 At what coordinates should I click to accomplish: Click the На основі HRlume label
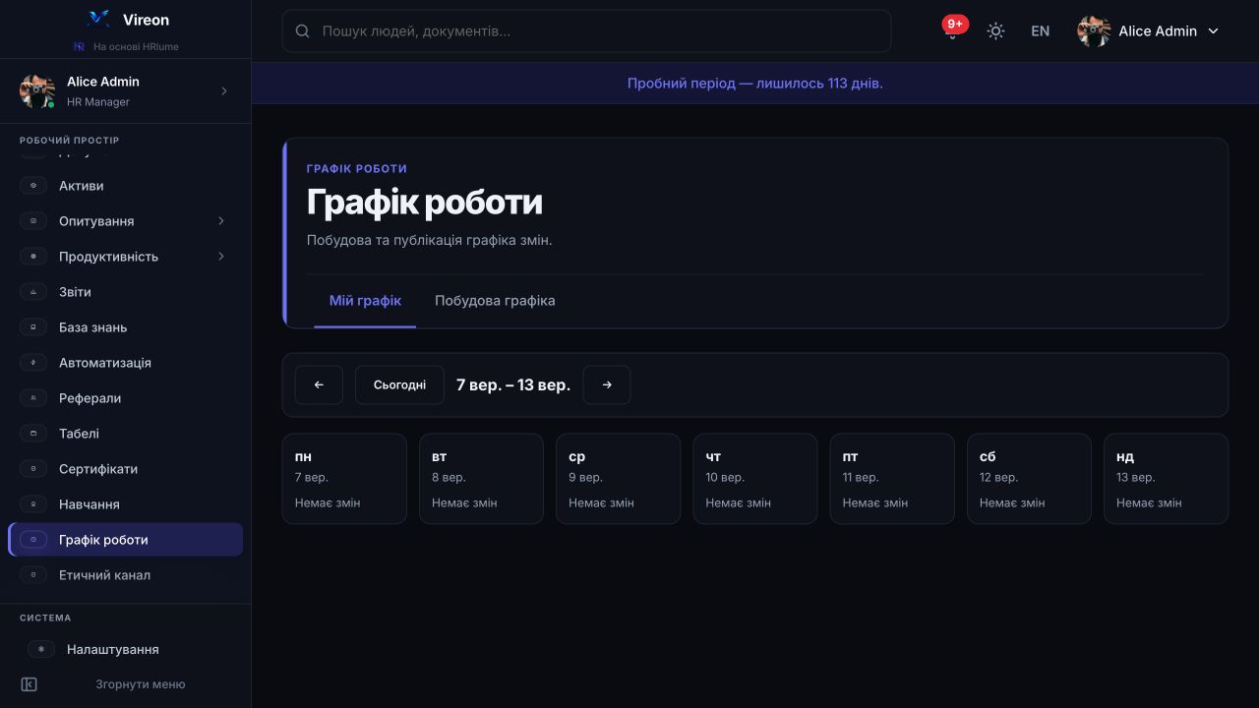pyautogui.click(x=136, y=46)
